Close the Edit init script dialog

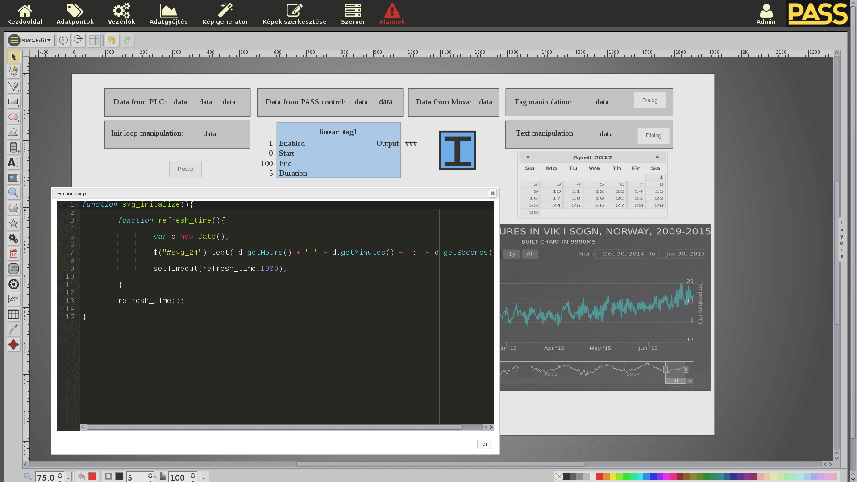click(492, 193)
